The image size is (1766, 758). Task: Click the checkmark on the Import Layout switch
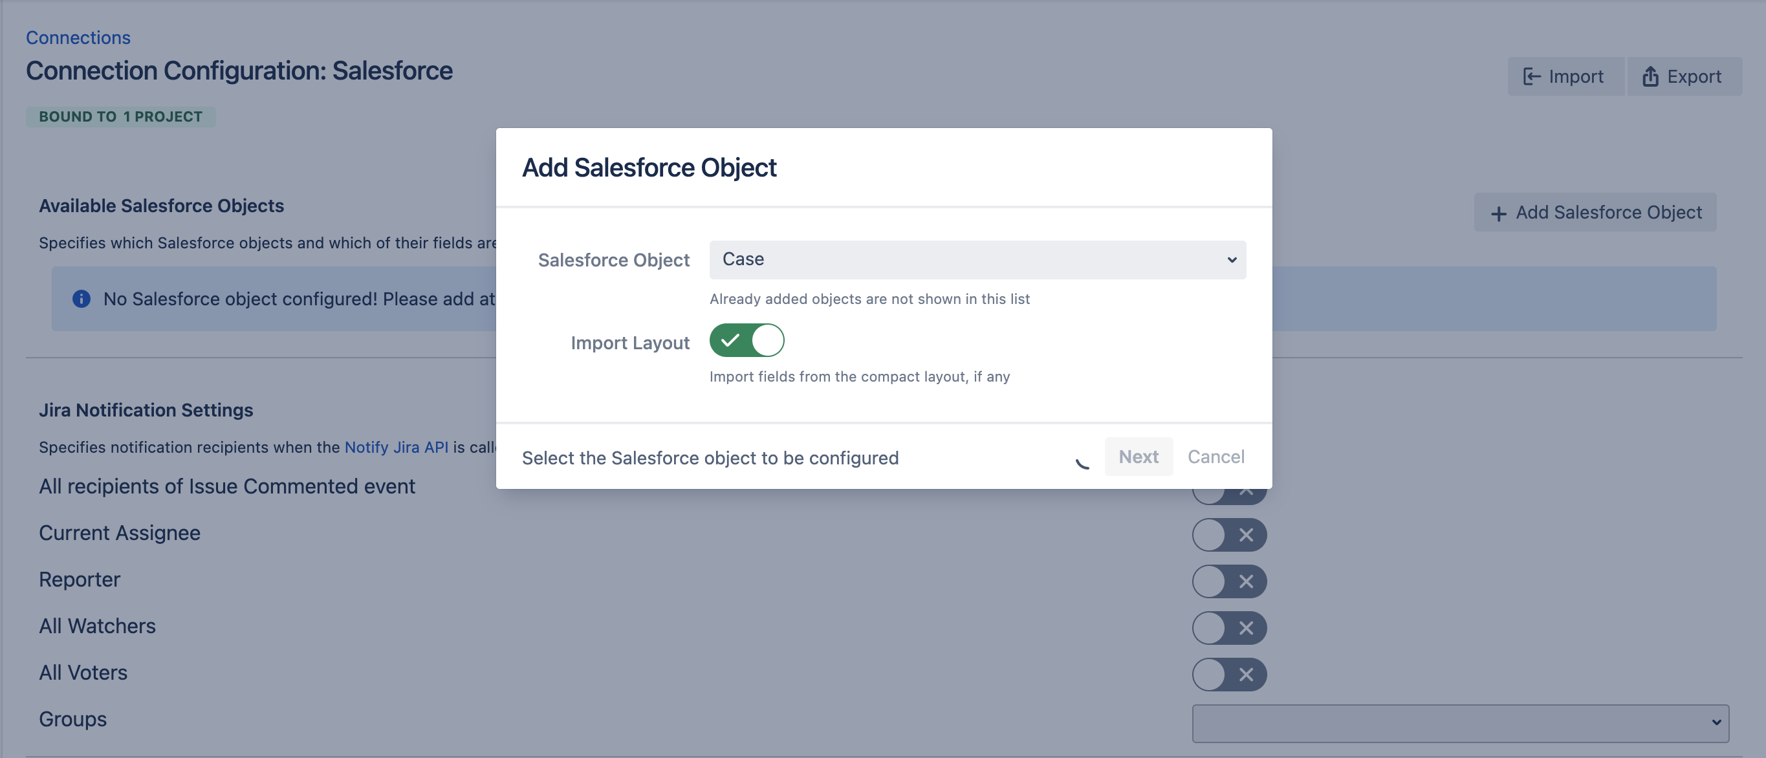pos(730,340)
